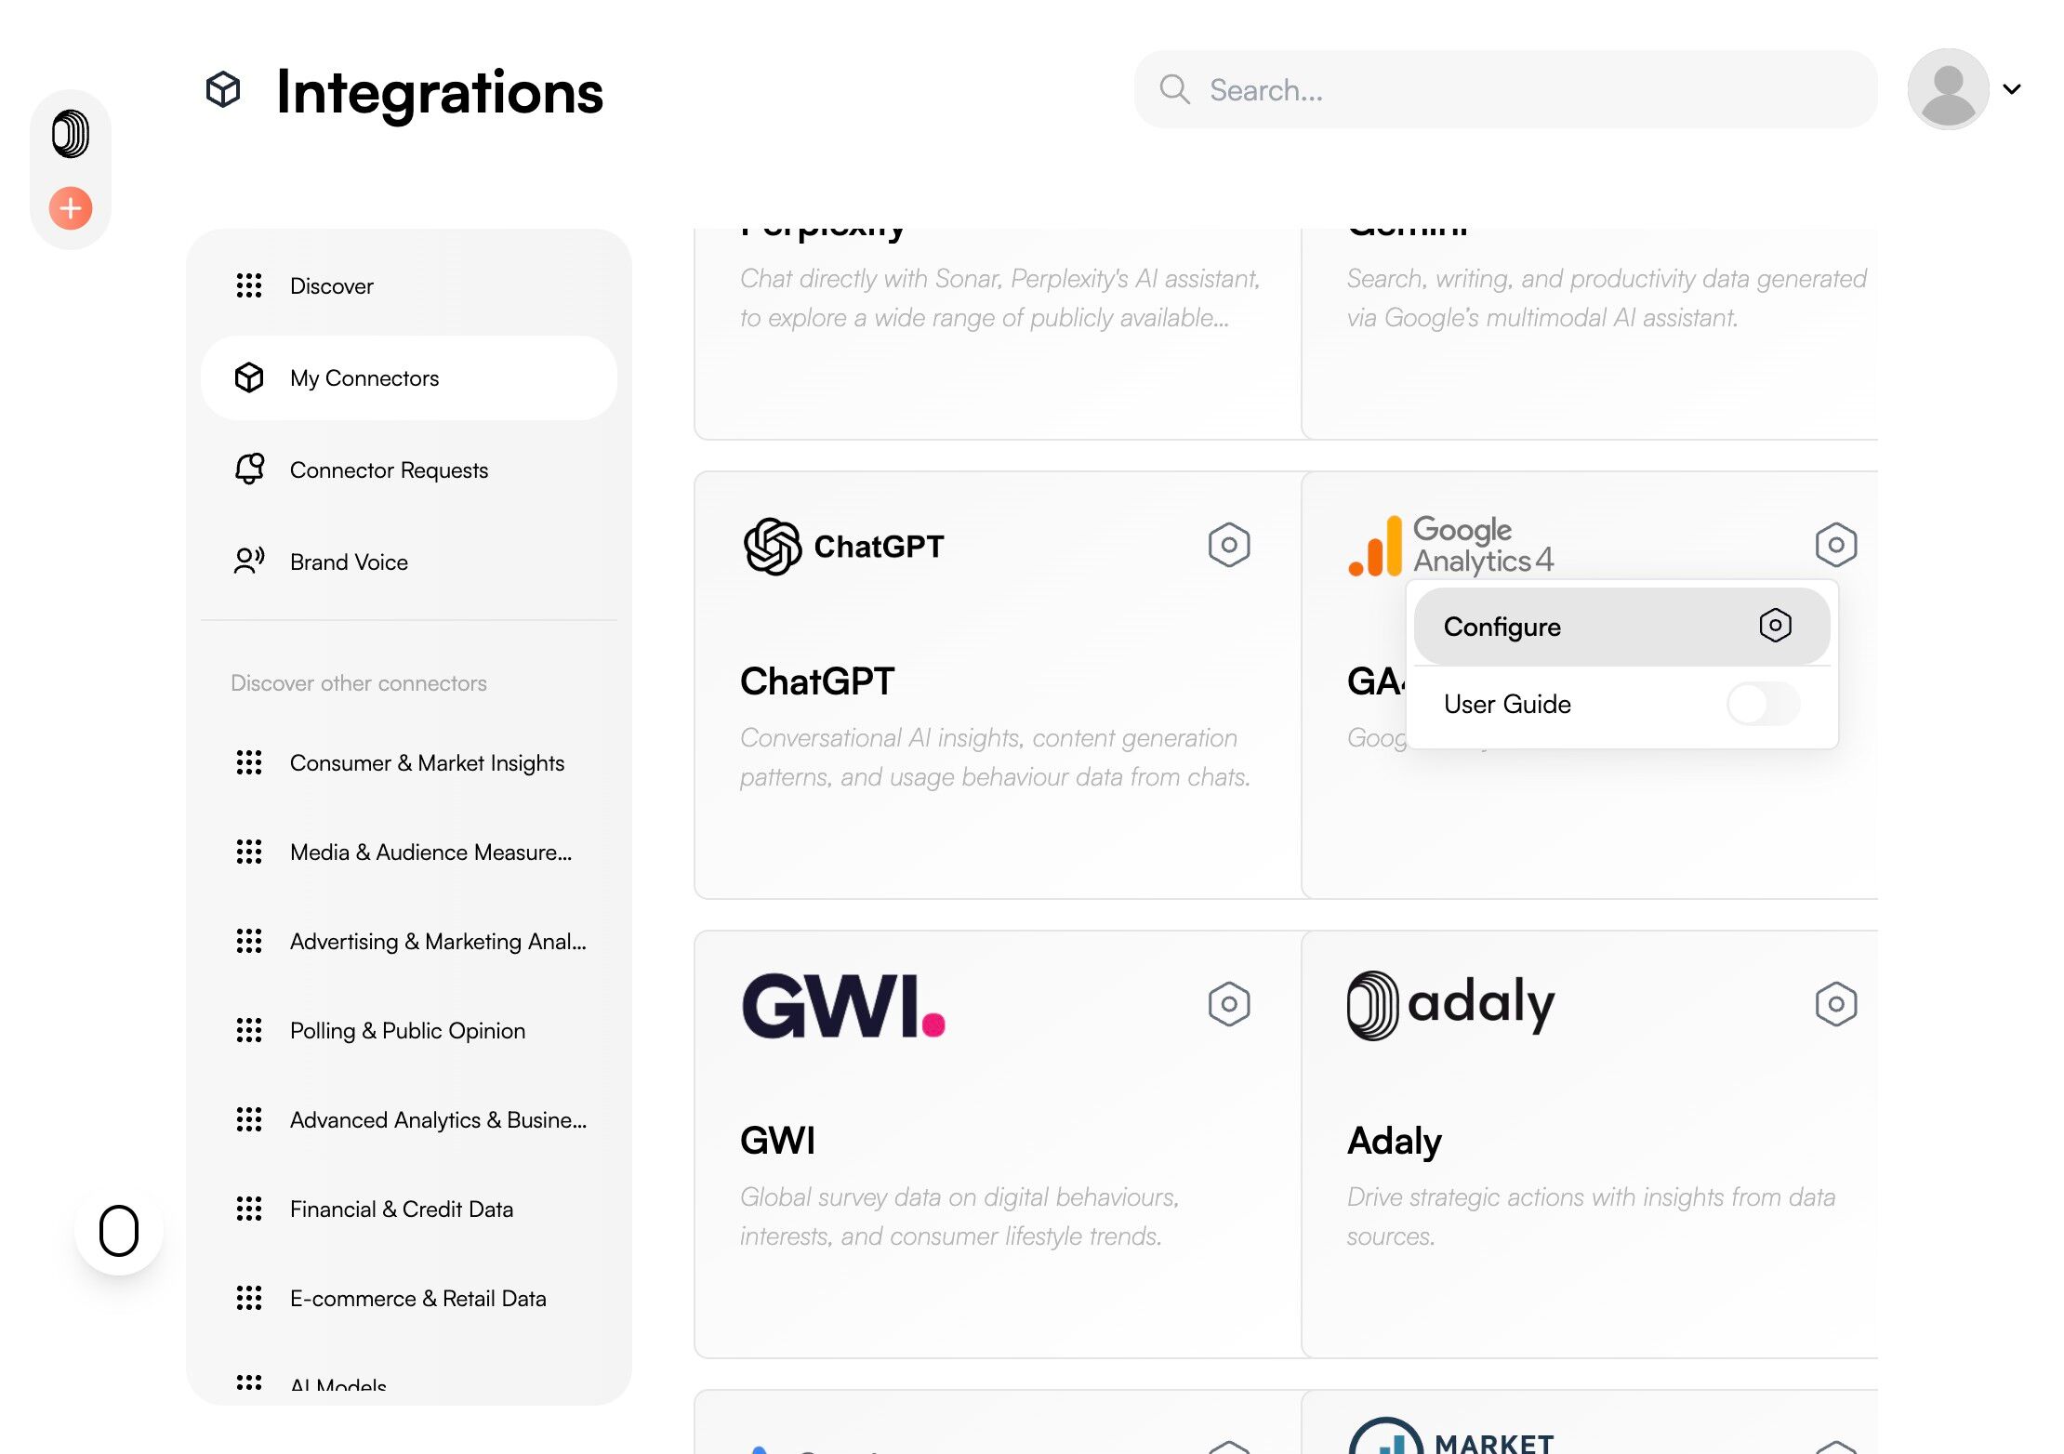Click the Adaly logo at top of left rail
The width and height of the screenshot is (2064, 1454).
pyautogui.click(x=71, y=134)
